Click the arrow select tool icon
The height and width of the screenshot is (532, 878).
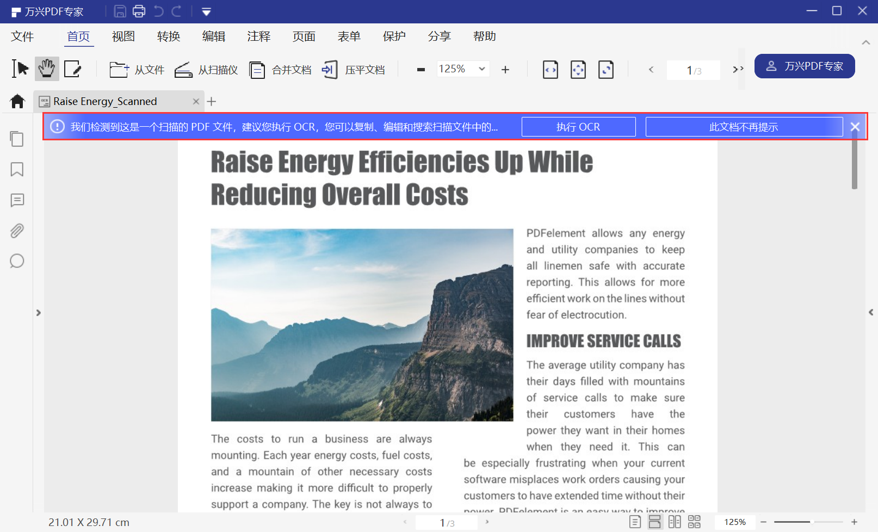[x=20, y=69]
